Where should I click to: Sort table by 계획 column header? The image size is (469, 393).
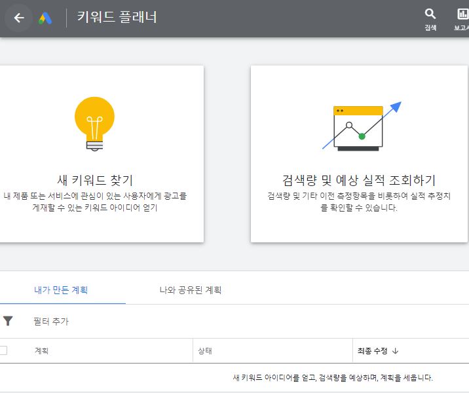pos(41,350)
